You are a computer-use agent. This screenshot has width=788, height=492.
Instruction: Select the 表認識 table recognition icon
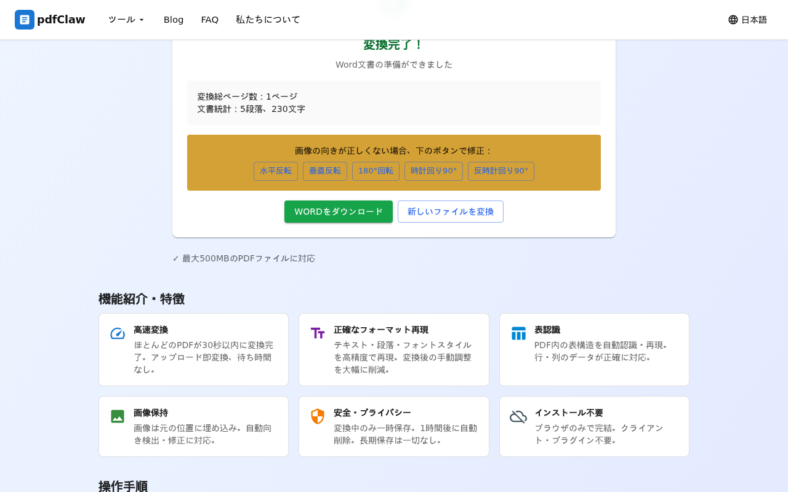pos(518,333)
